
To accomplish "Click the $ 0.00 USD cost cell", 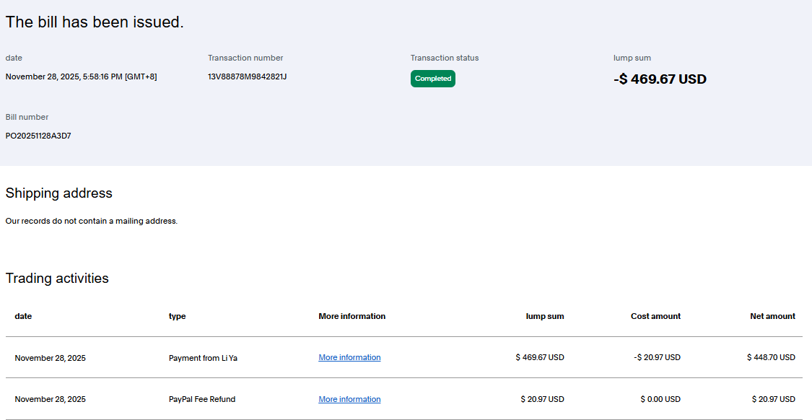I will click(660, 399).
